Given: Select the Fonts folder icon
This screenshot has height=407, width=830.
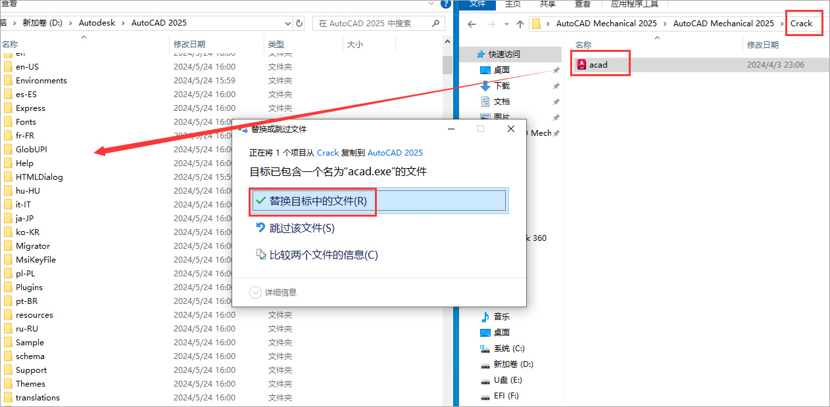Looking at the screenshot, I should tap(8, 121).
